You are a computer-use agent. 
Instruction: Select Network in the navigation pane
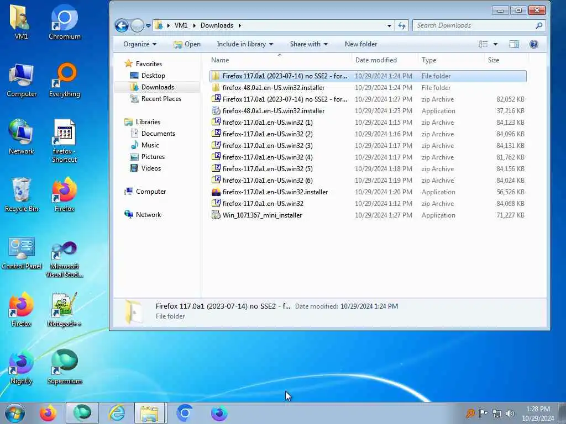pos(148,215)
